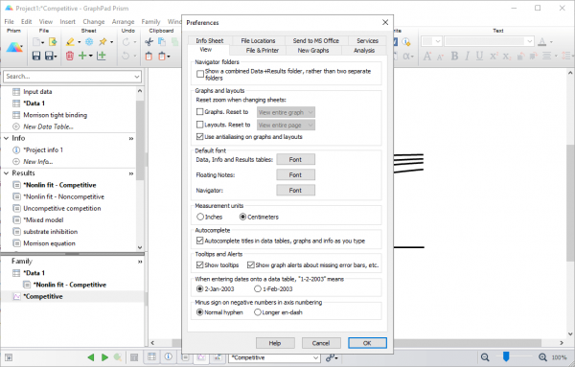
Task: Click the green left arrow Previous sheet icon
Action: coord(91,357)
